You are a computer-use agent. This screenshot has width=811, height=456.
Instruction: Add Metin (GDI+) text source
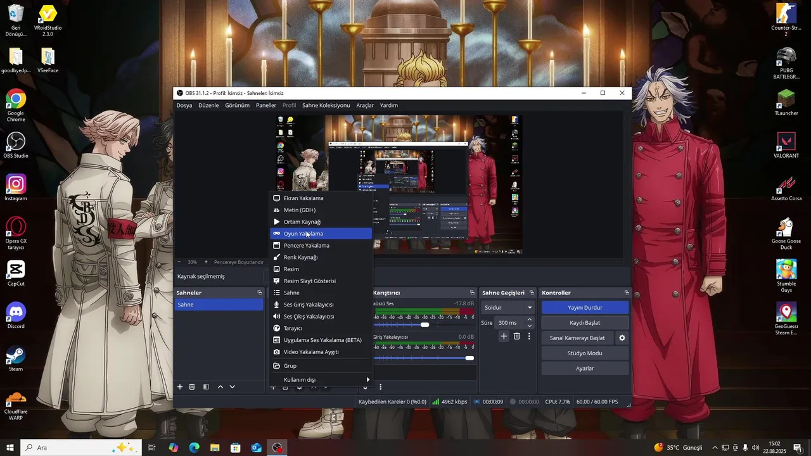coord(321,210)
